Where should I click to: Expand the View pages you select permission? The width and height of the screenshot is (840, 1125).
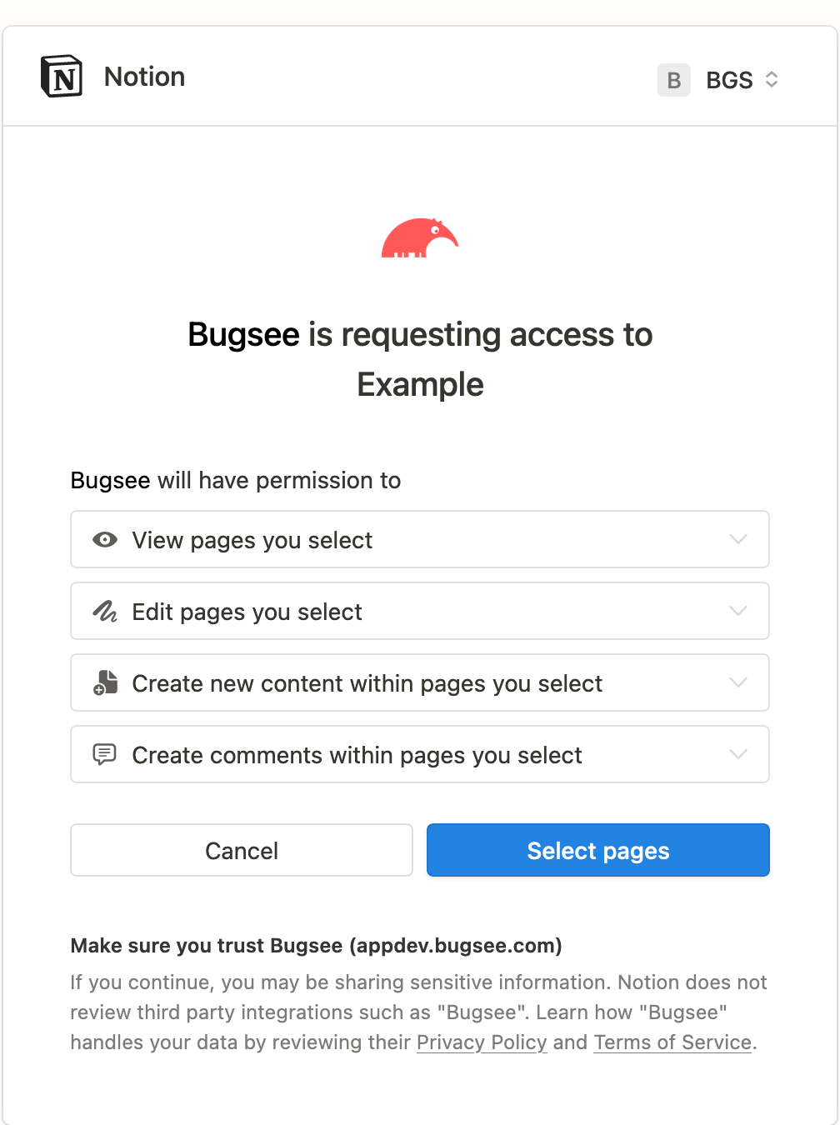tap(737, 539)
